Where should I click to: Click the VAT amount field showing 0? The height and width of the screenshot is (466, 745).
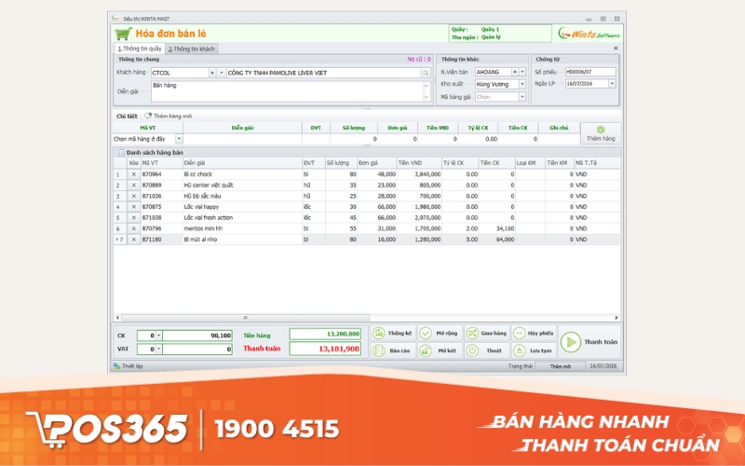(197, 349)
